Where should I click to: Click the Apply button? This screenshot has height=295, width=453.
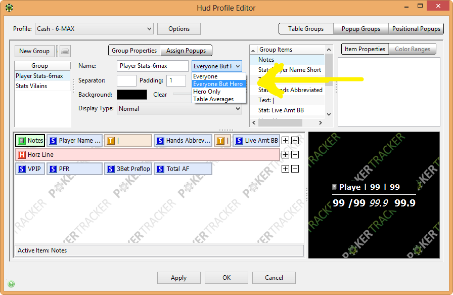[179, 278]
